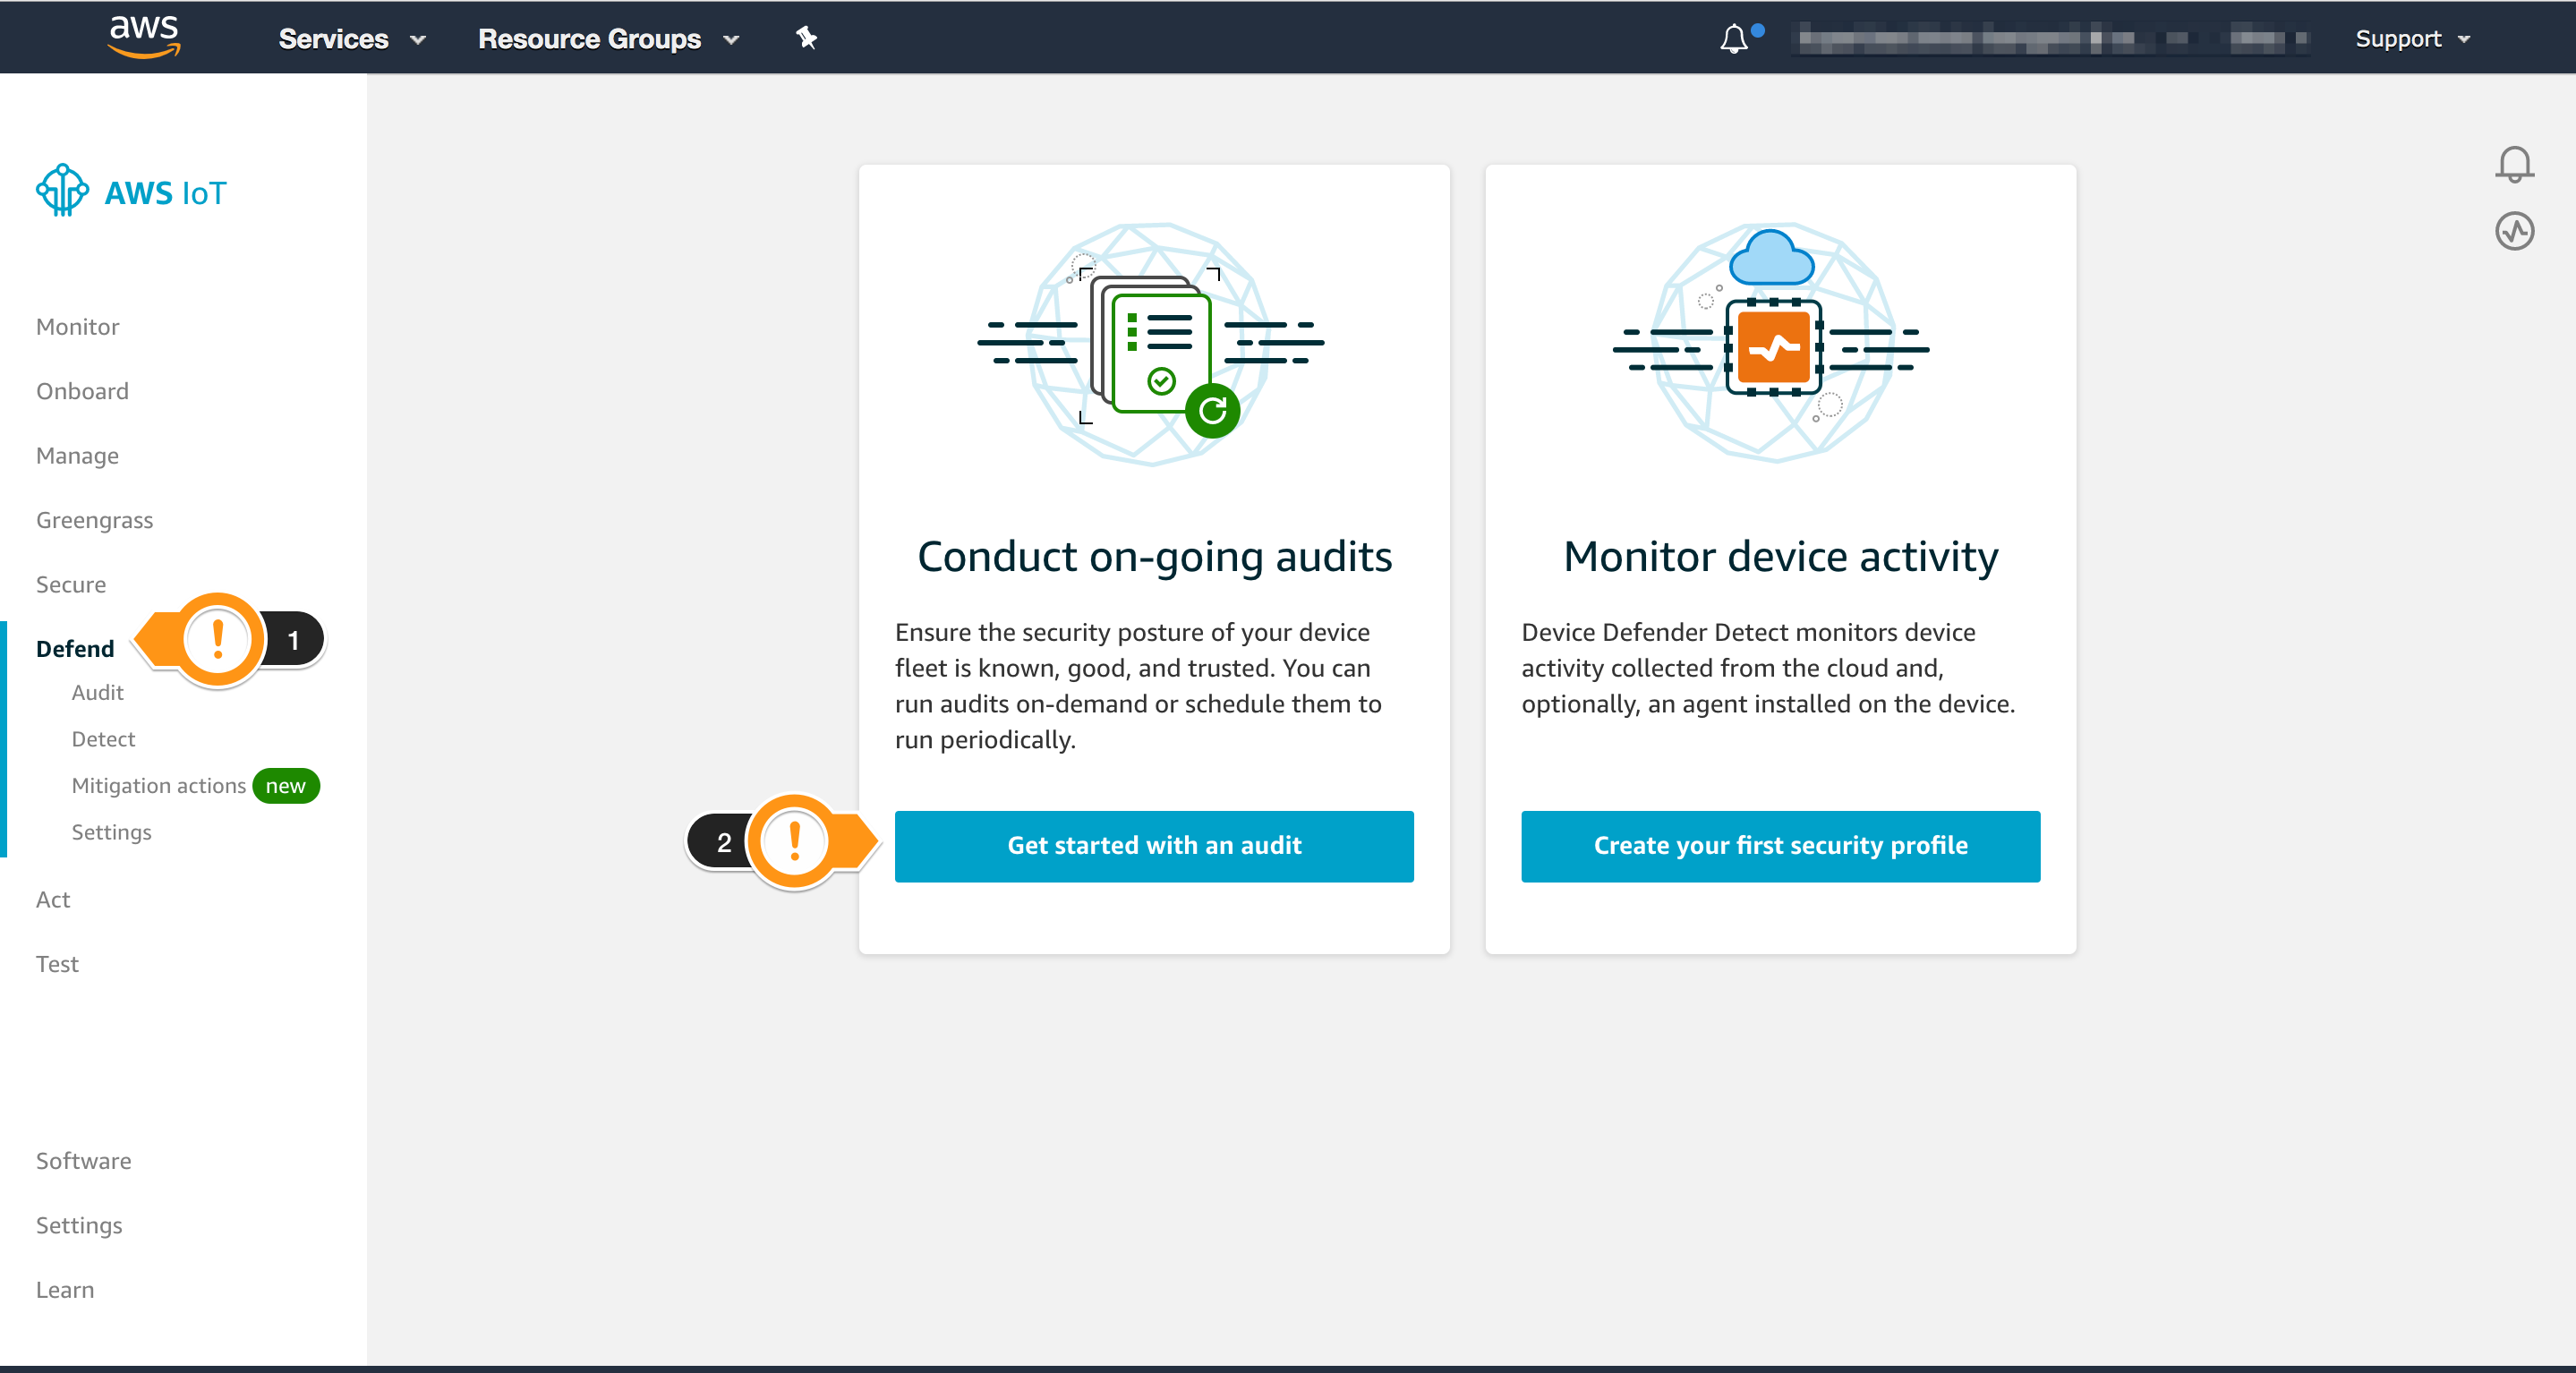Select the Defend sidebar item
Image resolution: width=2576 pixels, height=1373 pixels.
pos(75,649)
